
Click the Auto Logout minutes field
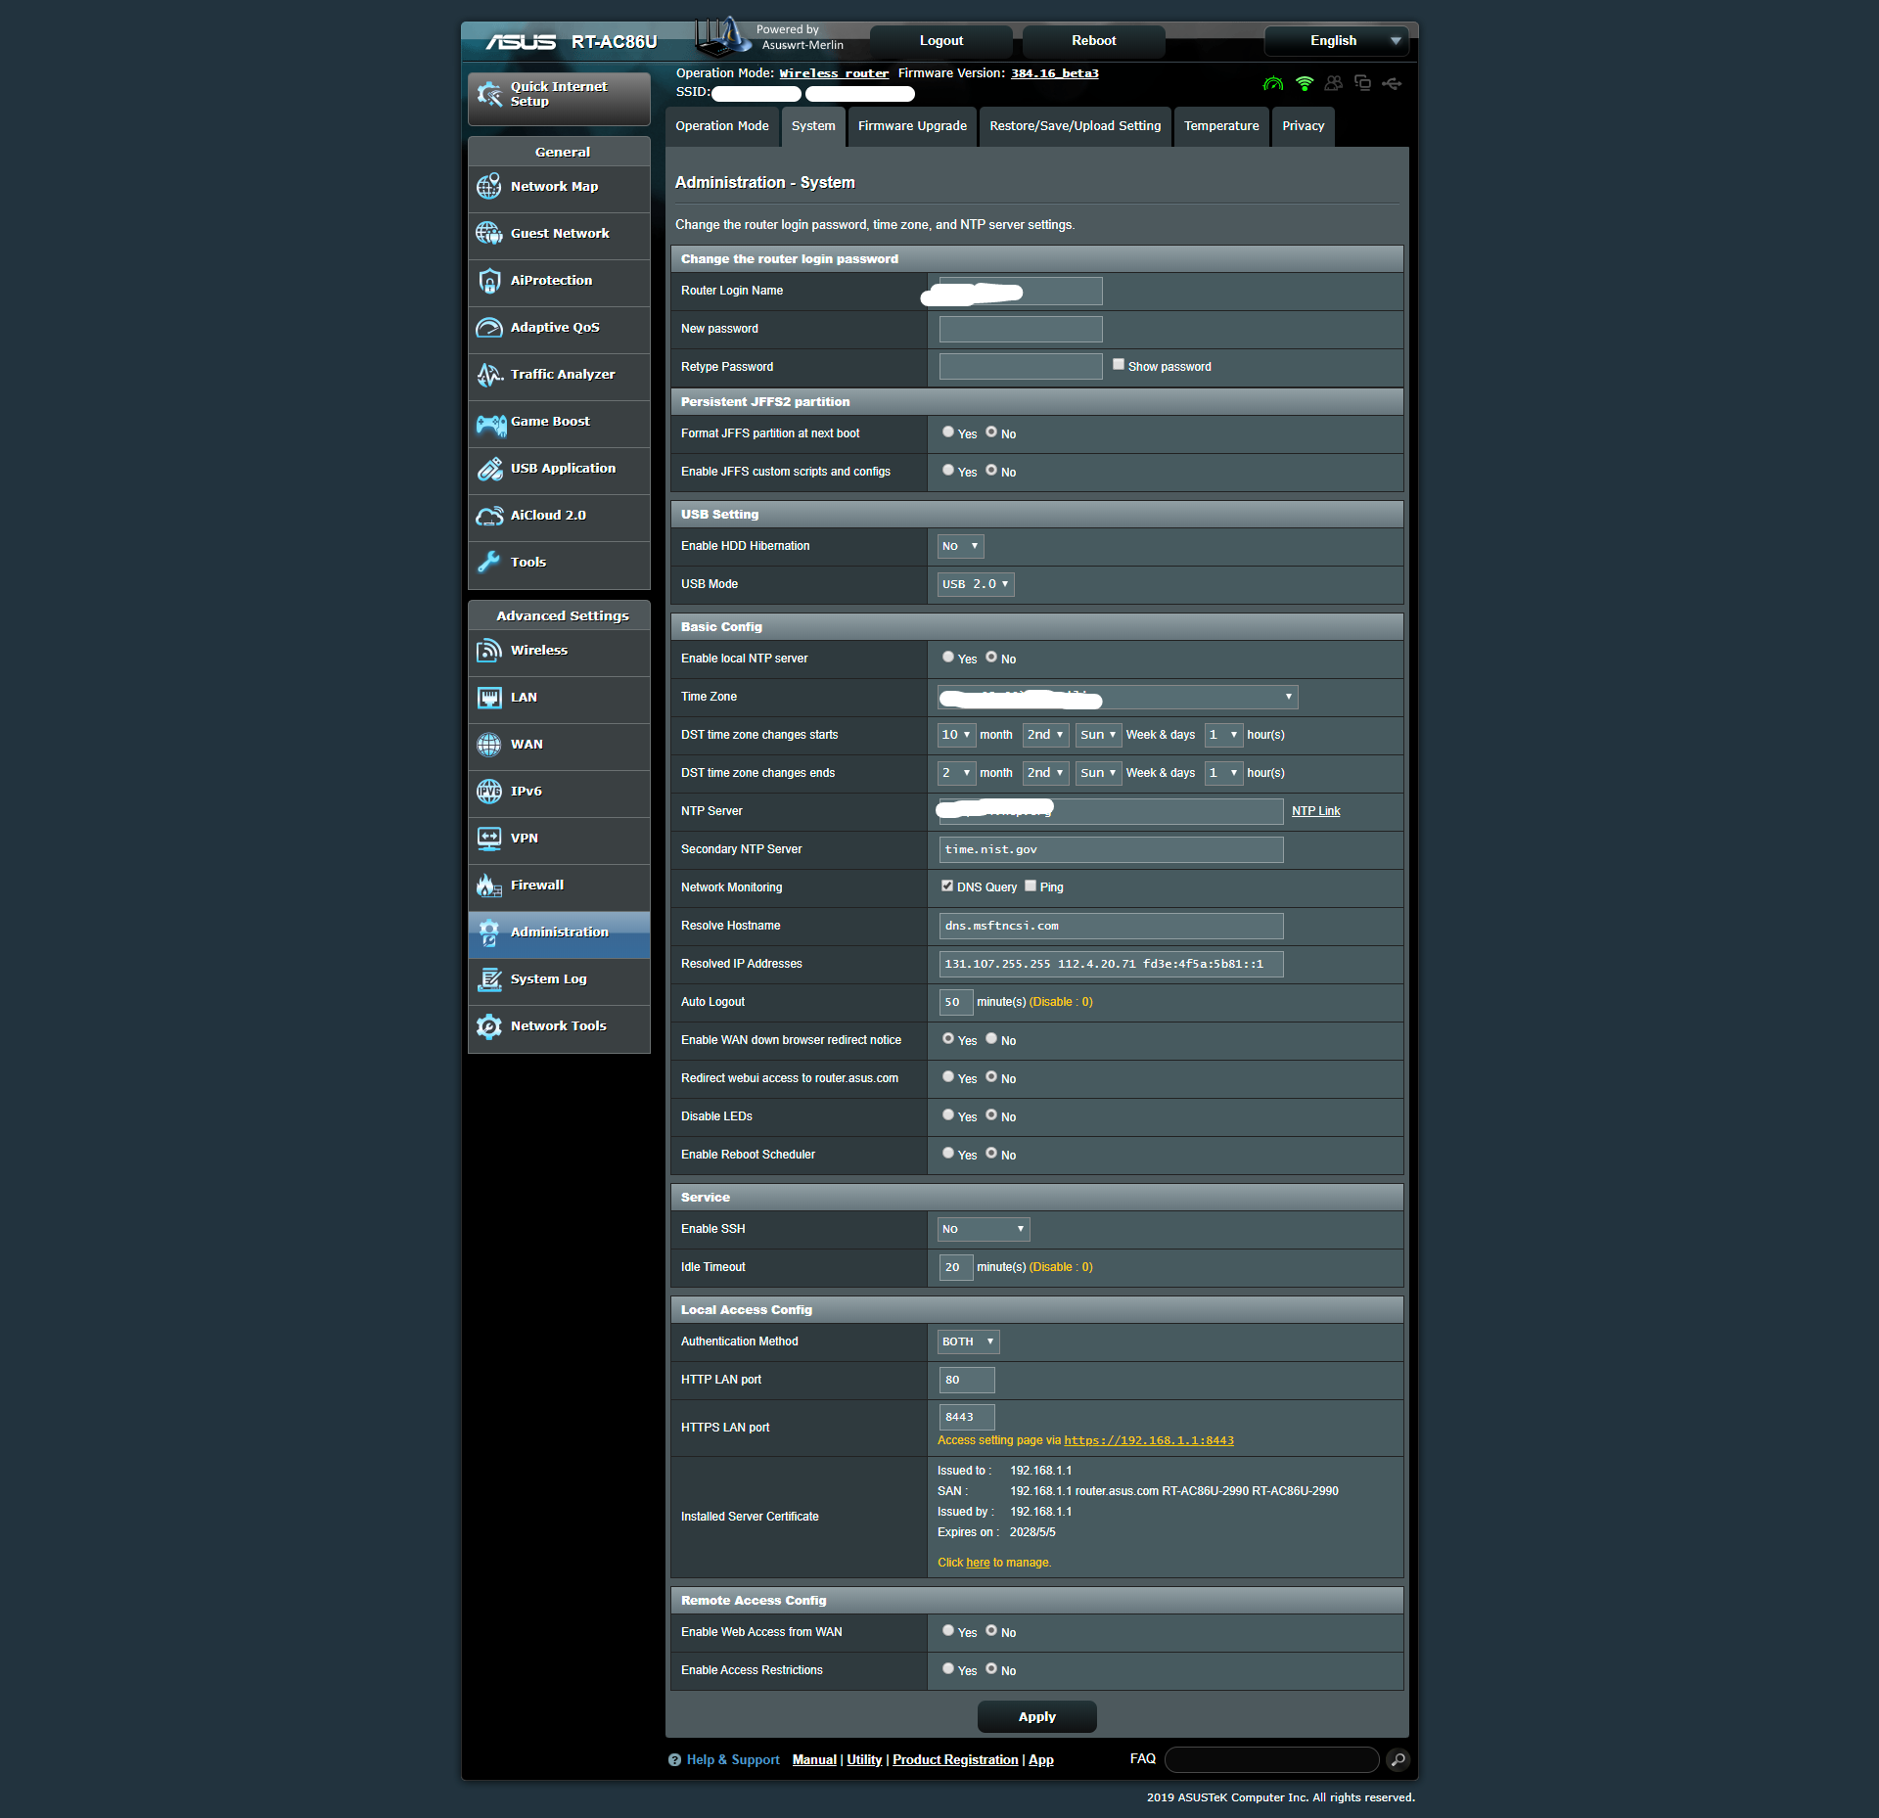tap(956, 1002)
